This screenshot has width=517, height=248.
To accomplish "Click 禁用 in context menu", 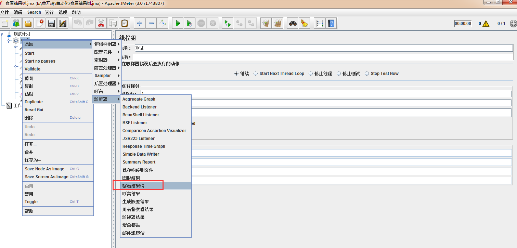I will (58, 194).
